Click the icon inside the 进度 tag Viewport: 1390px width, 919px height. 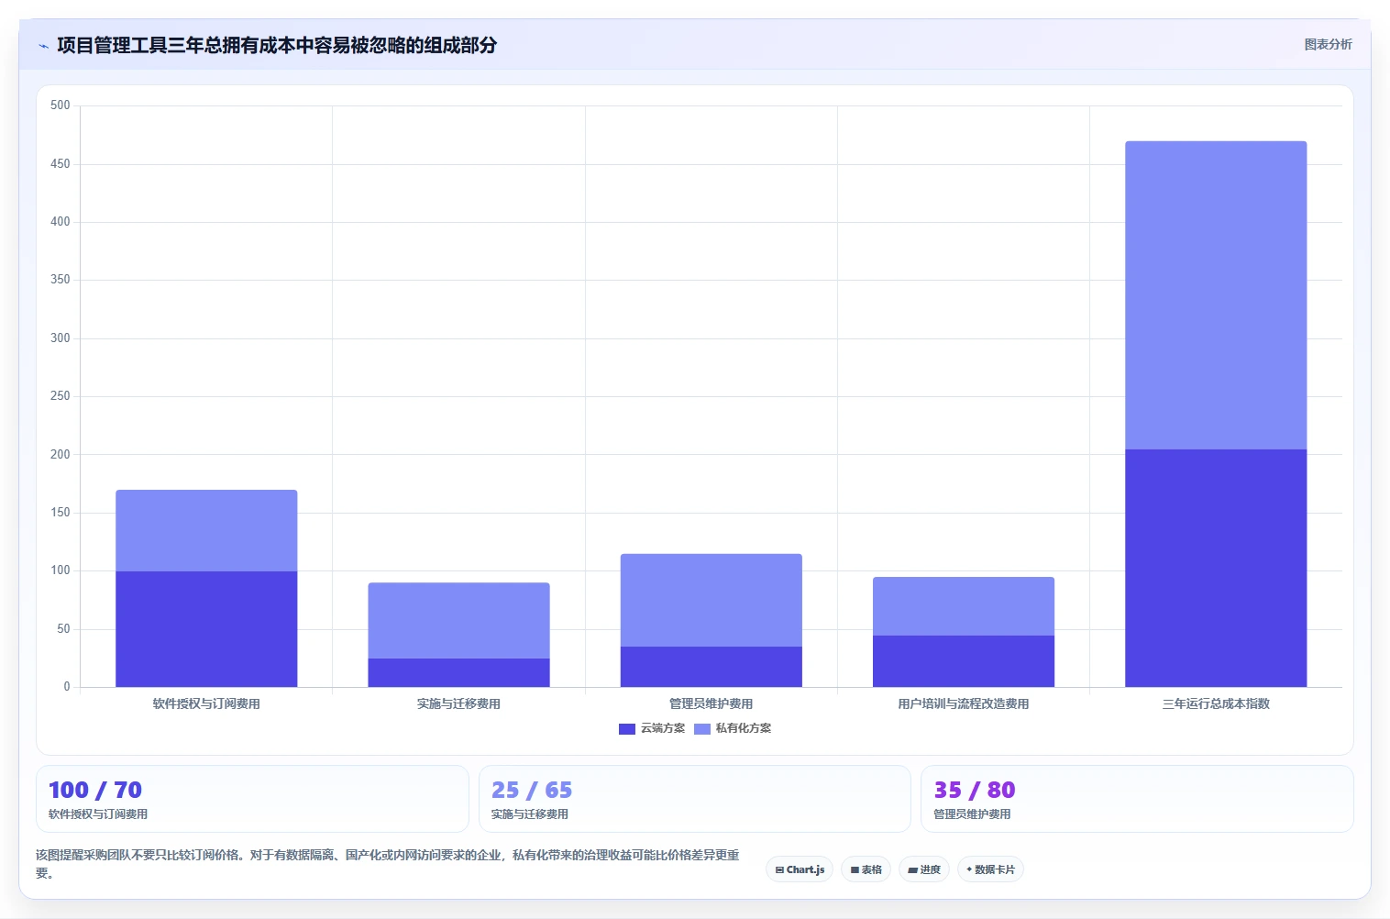[913, 869]
